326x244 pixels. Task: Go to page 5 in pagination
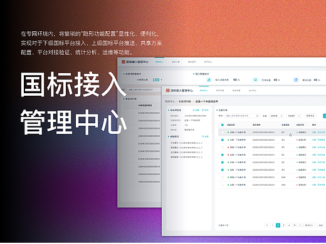pyautogui.click(x=295, y=225)
